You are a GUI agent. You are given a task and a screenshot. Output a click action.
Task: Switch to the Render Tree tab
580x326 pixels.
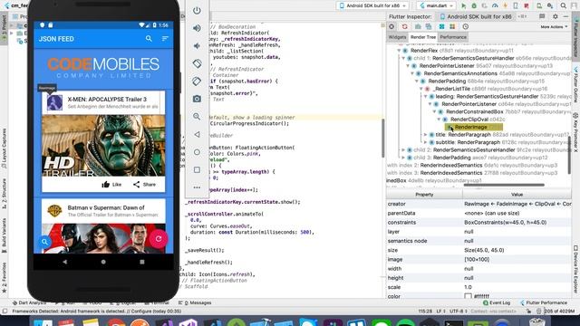pos(423,37)
